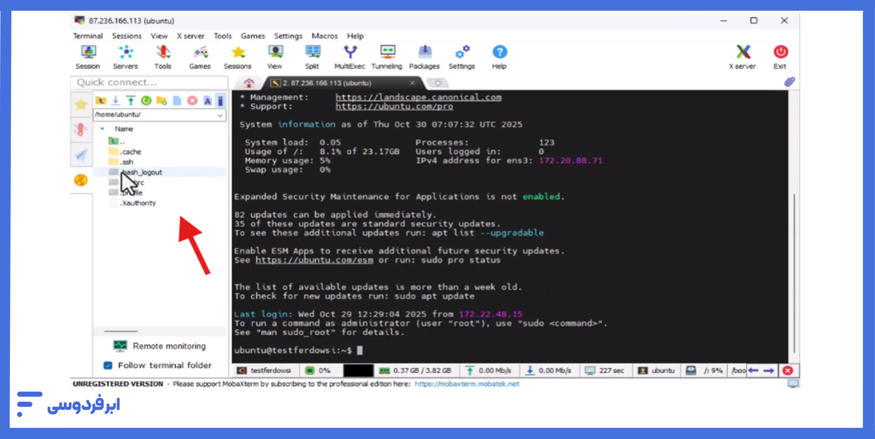This screenshot has height=439, width=875.
Task: Click the Remote monitoring button
Action: 160,346
